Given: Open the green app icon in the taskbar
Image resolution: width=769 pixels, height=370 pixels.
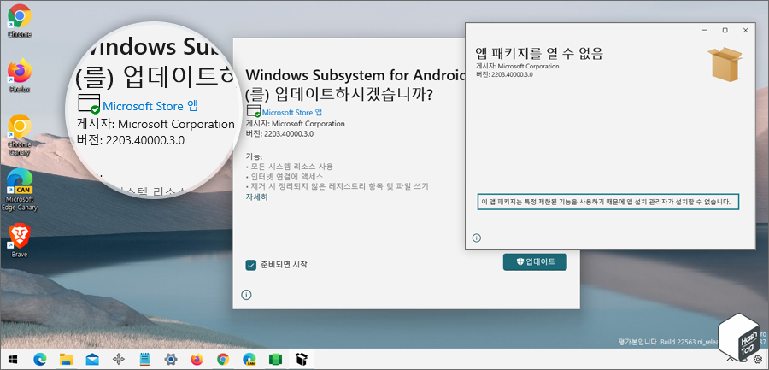Looking at the screenshot, I should pos(275,359).
